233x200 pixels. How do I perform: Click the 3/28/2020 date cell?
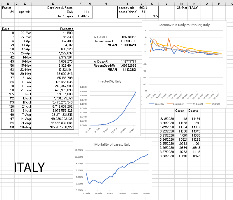[167, 156]
